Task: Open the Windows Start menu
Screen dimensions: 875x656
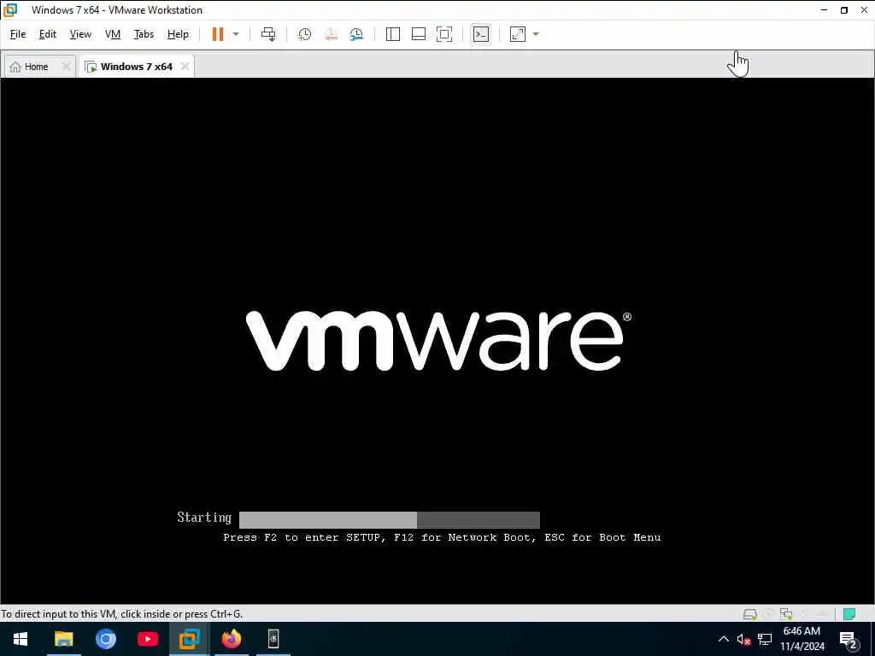Action: (x=21, y=639)
